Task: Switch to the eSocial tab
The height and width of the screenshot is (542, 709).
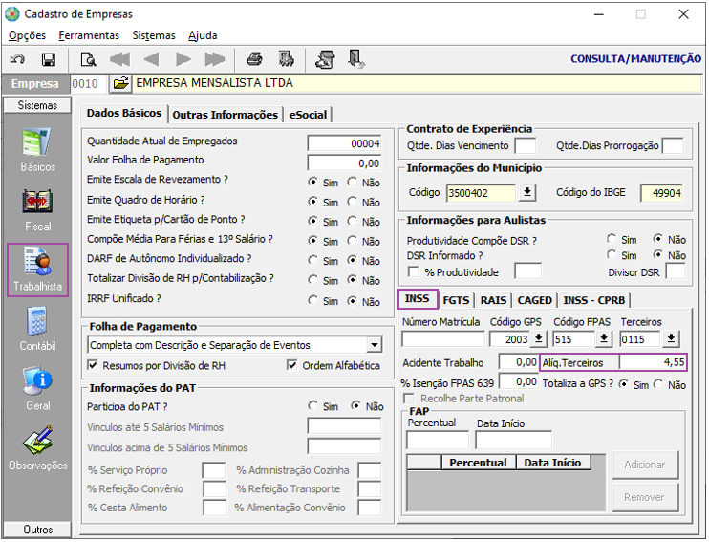Action: coord(308,115)
